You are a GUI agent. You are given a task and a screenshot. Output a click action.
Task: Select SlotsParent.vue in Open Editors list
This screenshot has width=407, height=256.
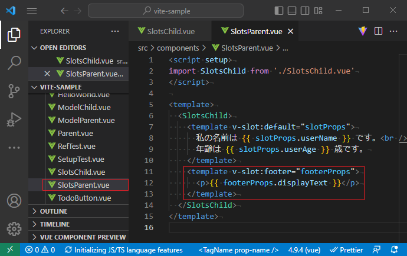click(x=78, y=74)
